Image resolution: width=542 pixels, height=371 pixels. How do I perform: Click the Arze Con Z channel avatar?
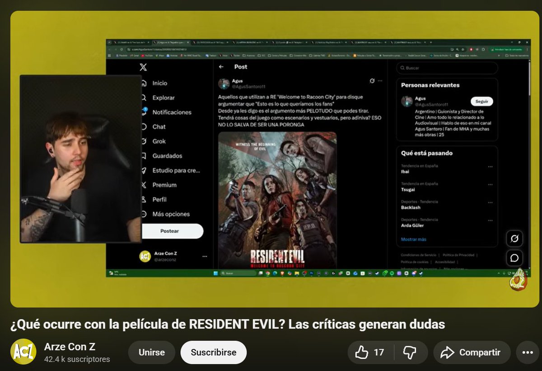[23, 352]
